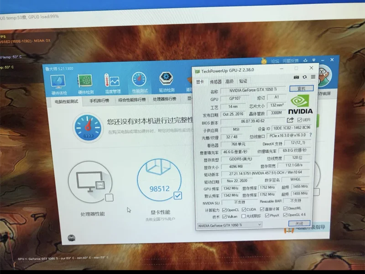Toggle CUDA checkbox
This screenshot has height=274, width=365.
tap(244, 209)
